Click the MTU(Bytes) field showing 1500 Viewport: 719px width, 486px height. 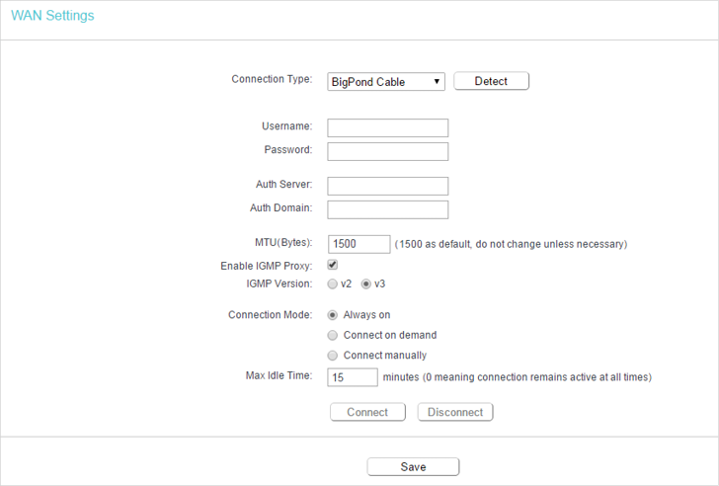coord(359,244)
